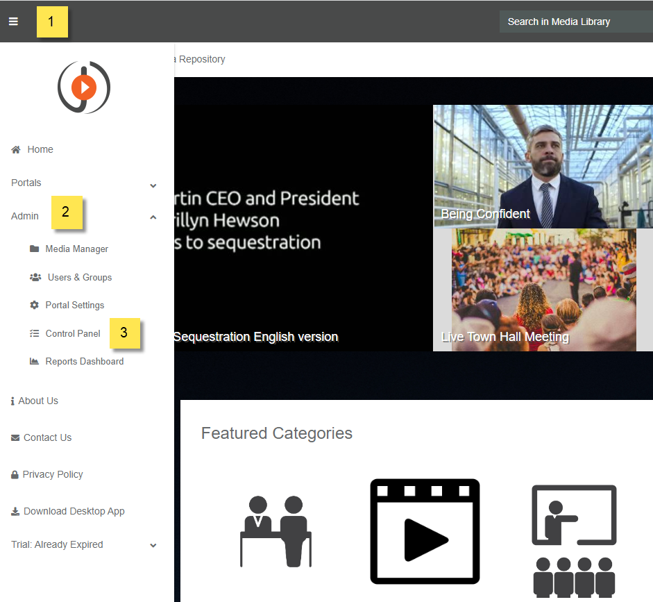Click the orange play logo
The height and width of the screenshot is (602, 653).
pos(84,87)
